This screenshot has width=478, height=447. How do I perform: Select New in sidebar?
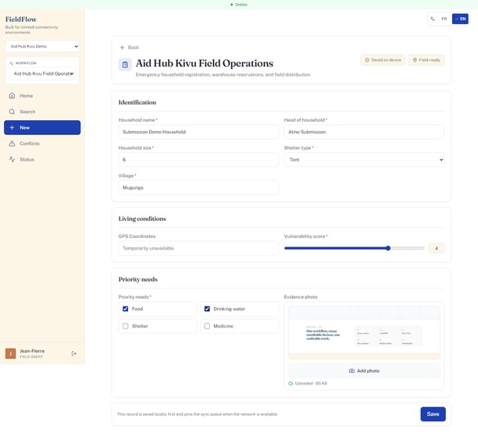42,128
